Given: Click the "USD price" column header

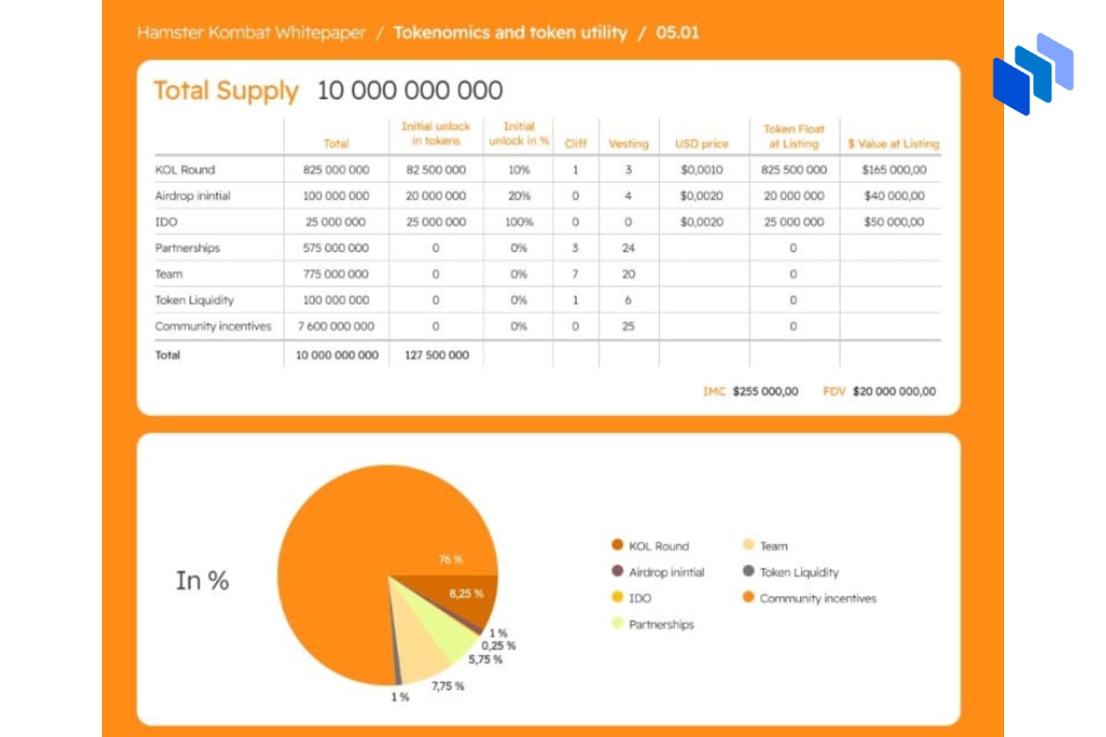Looking at the screenshot, I should [x=701, y=143].
